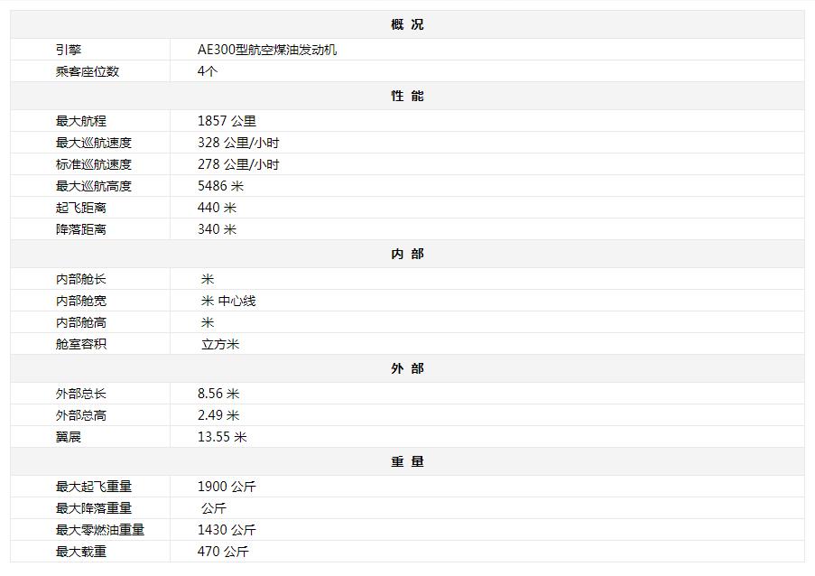This screenshot has width=815, height=576.
Task: Select the 8.56 米 overall length value
Action: [x=218, y=394]
